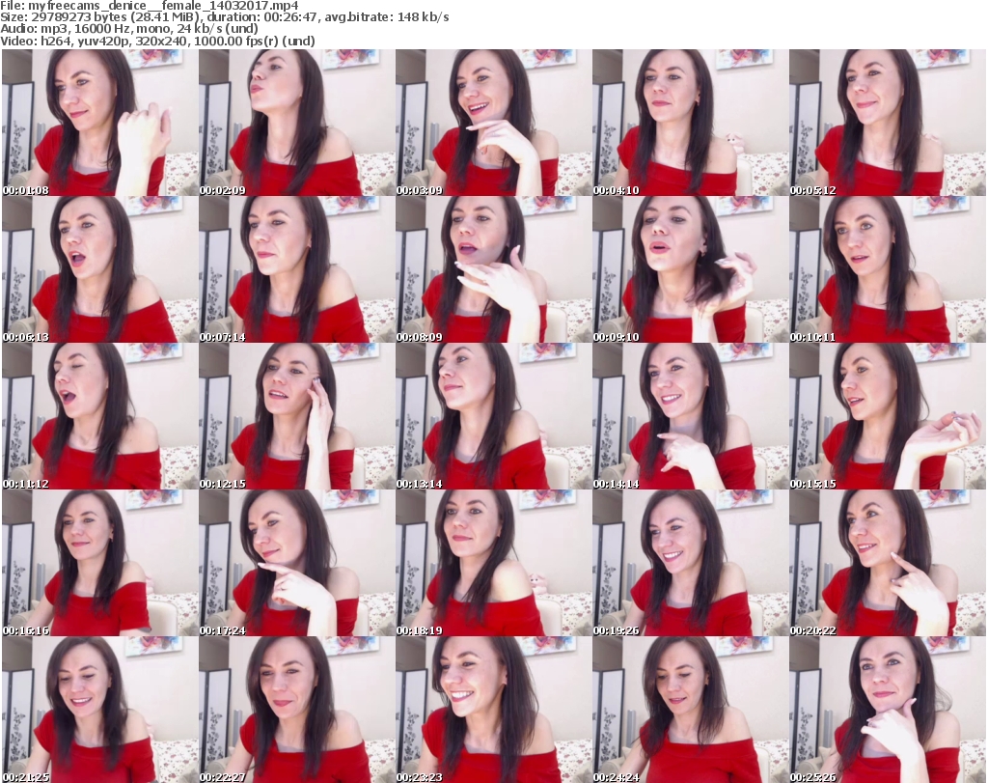Viewport: 988px width, 783px height.
Task: Select the 'Video: h264, yuv420p' info line
Action: 157,41
